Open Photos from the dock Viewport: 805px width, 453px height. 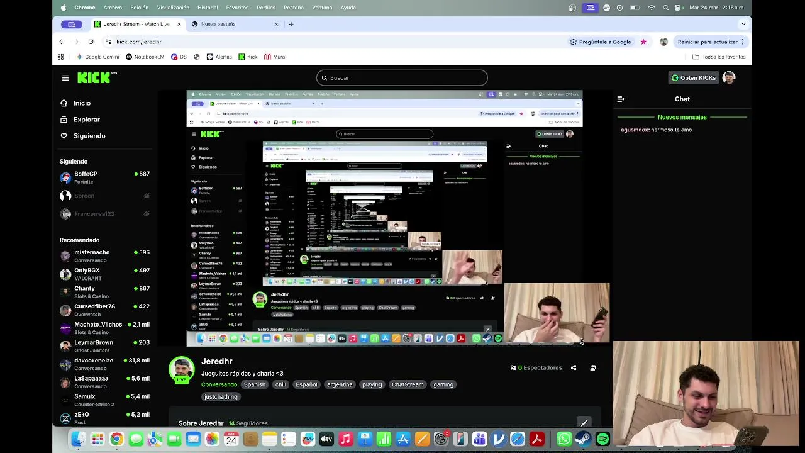coord(212,439)
